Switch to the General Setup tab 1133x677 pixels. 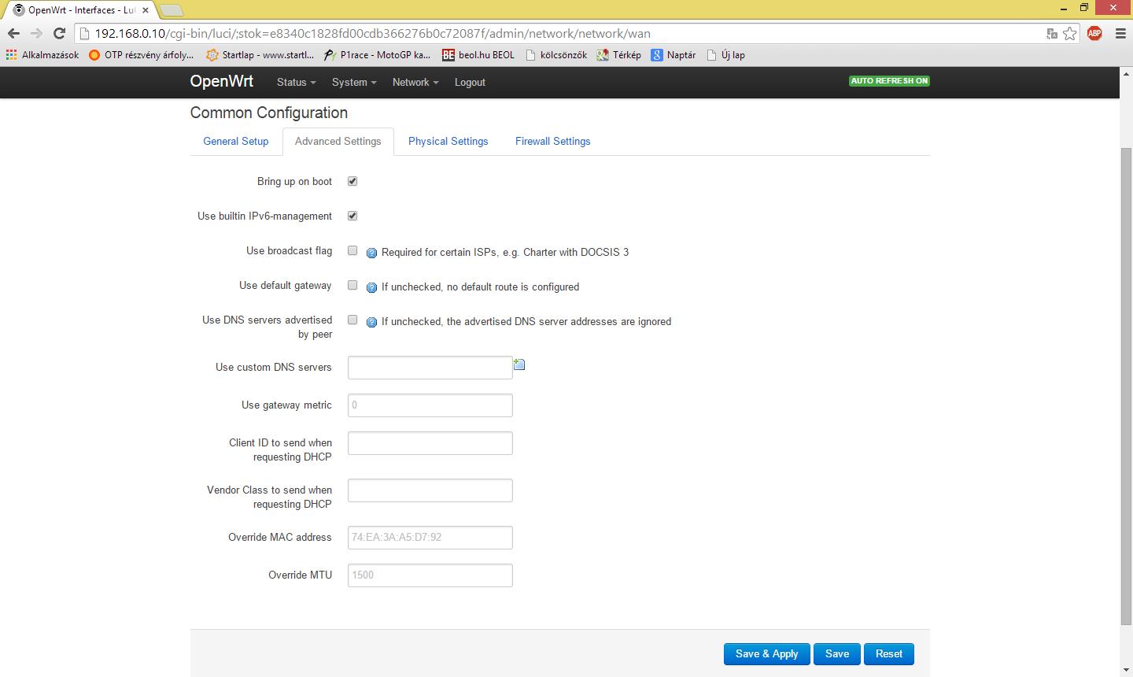(x=236, y=142)
